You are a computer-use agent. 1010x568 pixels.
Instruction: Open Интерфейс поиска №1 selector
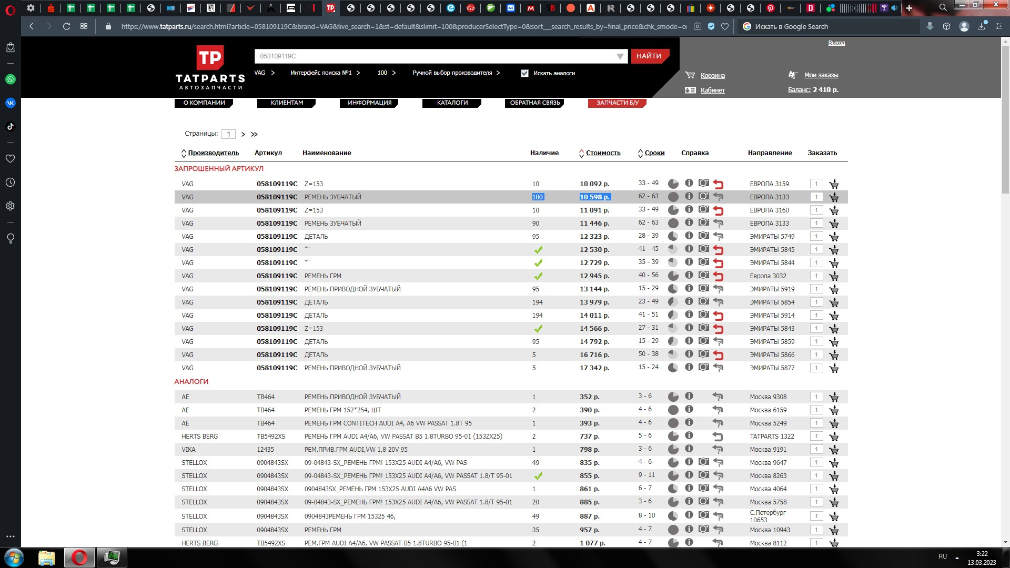[x=325, y=73]
